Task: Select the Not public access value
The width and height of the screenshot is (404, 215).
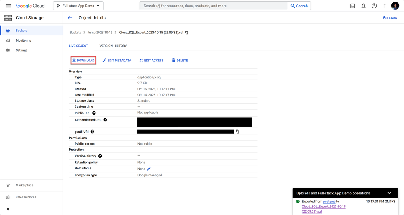Action: coord(144,144)
